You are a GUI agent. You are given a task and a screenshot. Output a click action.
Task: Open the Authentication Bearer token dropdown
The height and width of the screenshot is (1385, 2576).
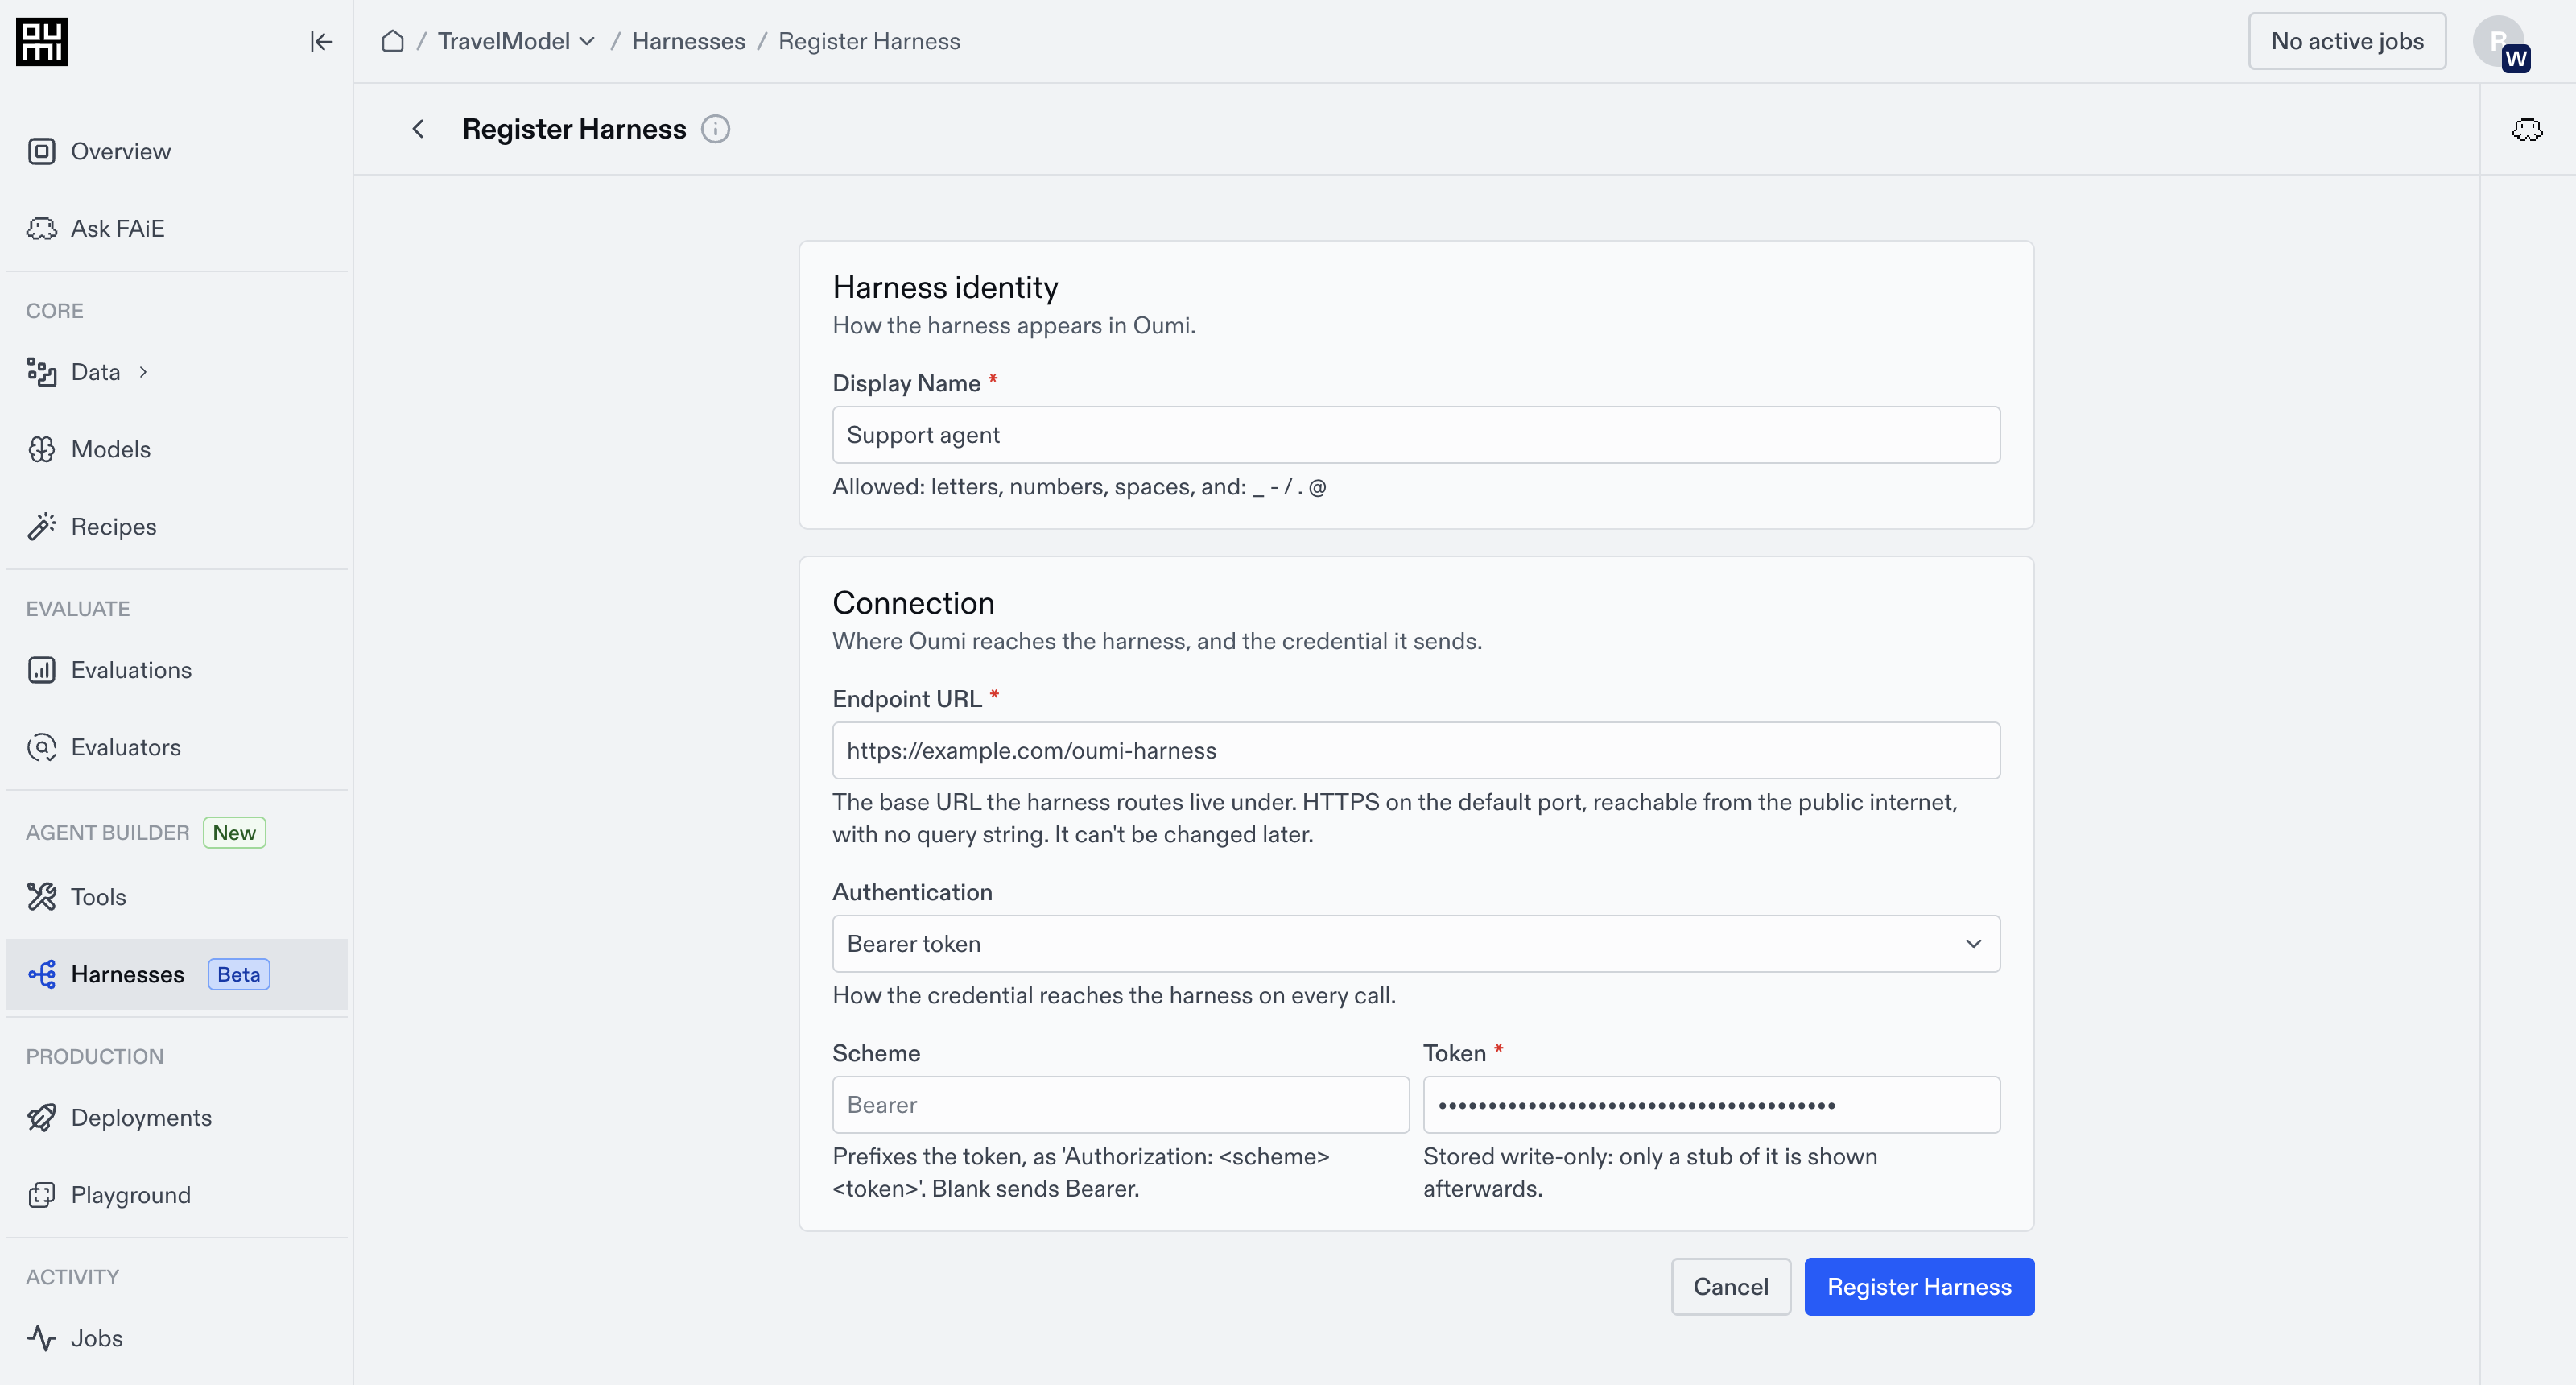coord(1416,944)
